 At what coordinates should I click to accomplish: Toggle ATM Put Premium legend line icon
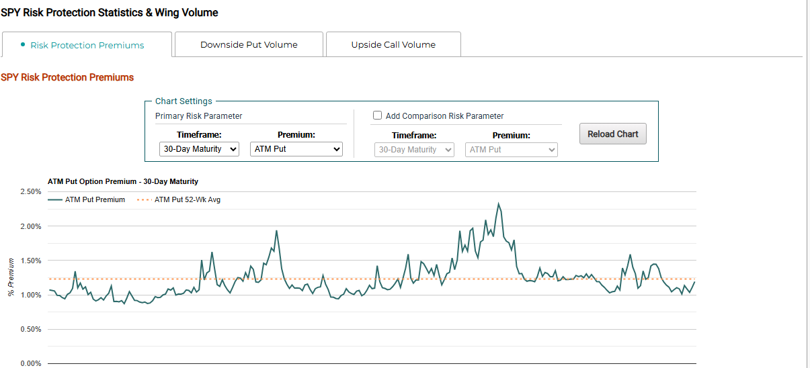point(55,199)
